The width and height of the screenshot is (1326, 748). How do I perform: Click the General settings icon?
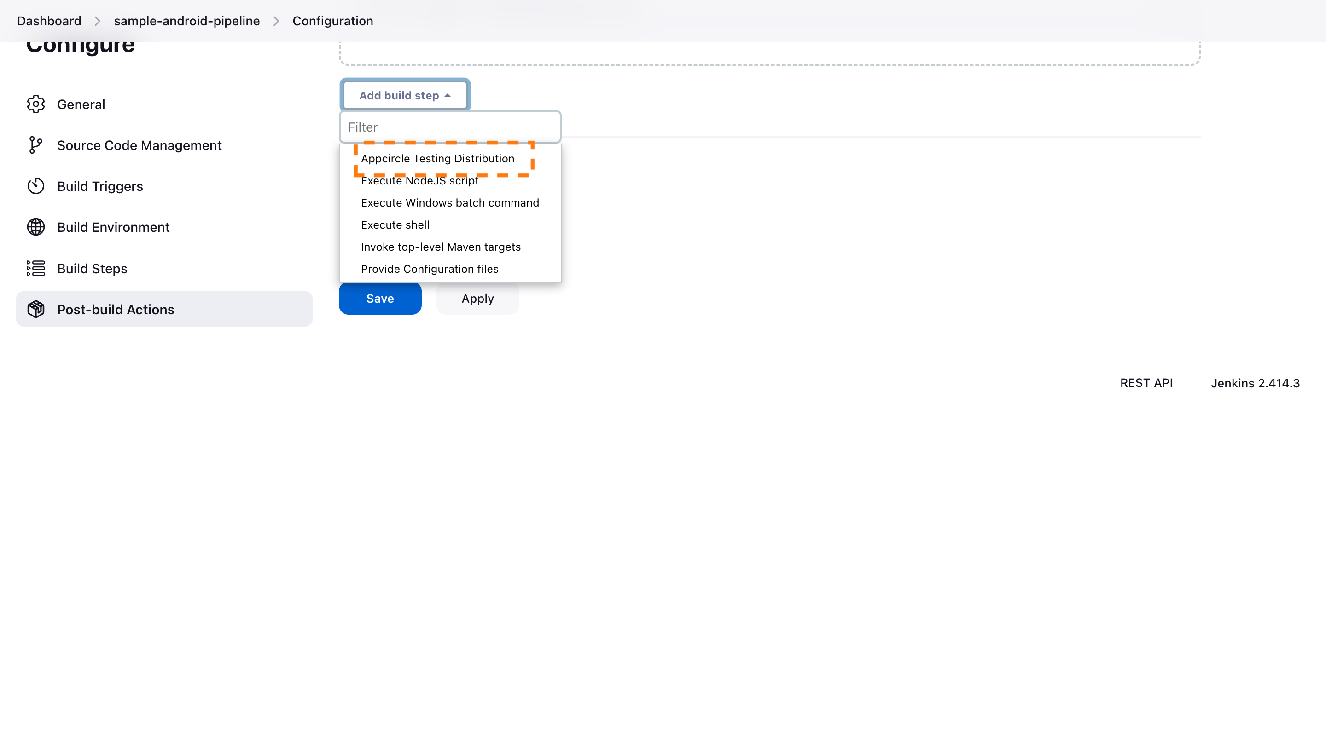(35, 104)
